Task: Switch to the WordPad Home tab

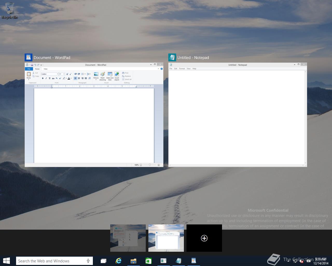Action: point(37,69)
